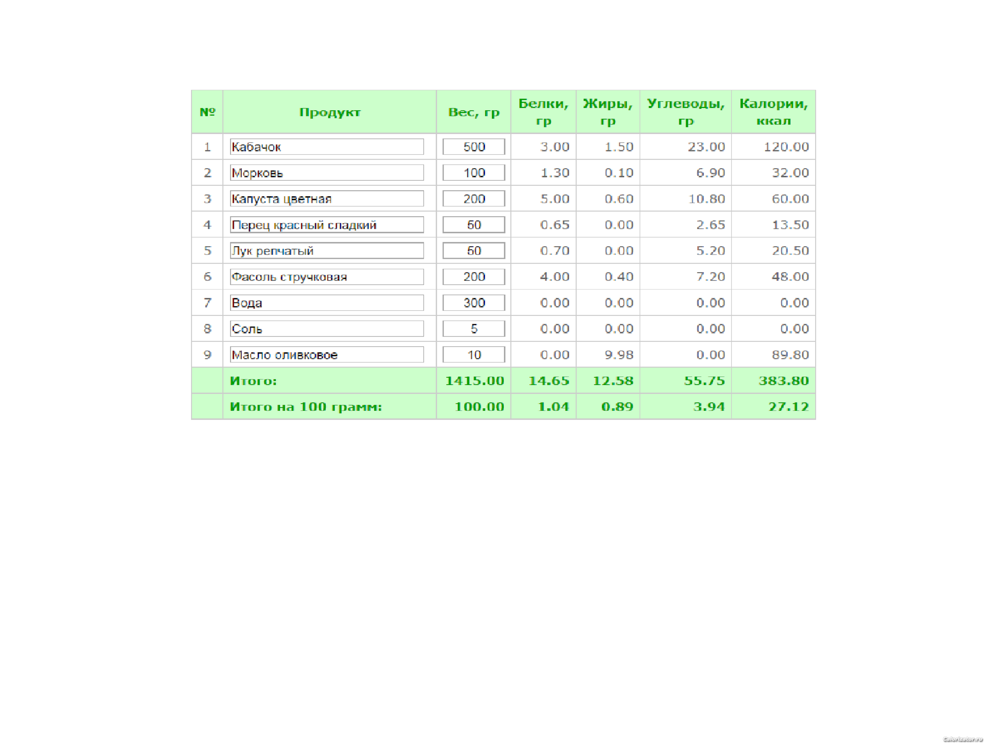
Task: Click Капуста цветная calories value 60.00
Action: coord(791,198)
